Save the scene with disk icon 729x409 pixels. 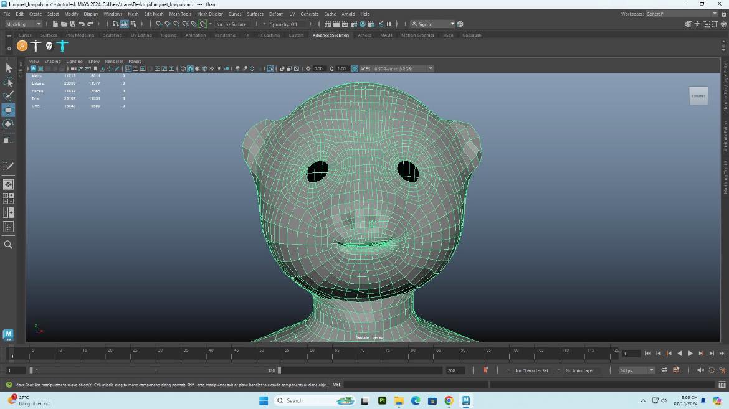point(72,24)
